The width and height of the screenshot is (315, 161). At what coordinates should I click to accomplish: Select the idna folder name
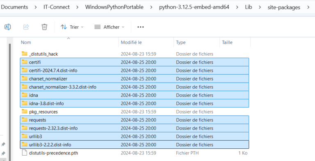pyautogui.click(x=33, y=95)
